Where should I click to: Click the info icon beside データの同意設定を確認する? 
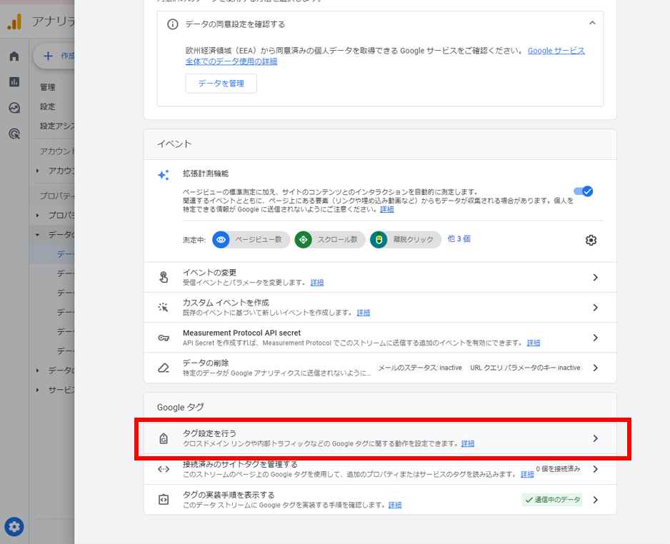click(173, 24)
